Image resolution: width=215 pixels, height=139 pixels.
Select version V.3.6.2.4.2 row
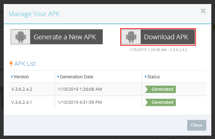pos(107,89)
